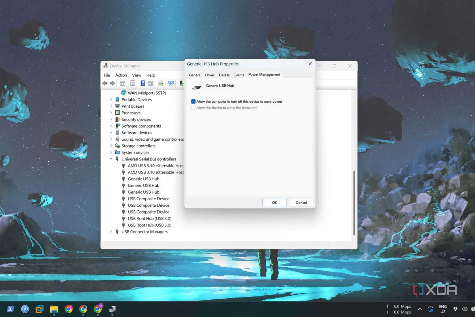Image resolution: width=475 pixels, height=317 pixels.
Task: Click the Scan for hardware changes monitor icon
Action: tap(171, 83)
